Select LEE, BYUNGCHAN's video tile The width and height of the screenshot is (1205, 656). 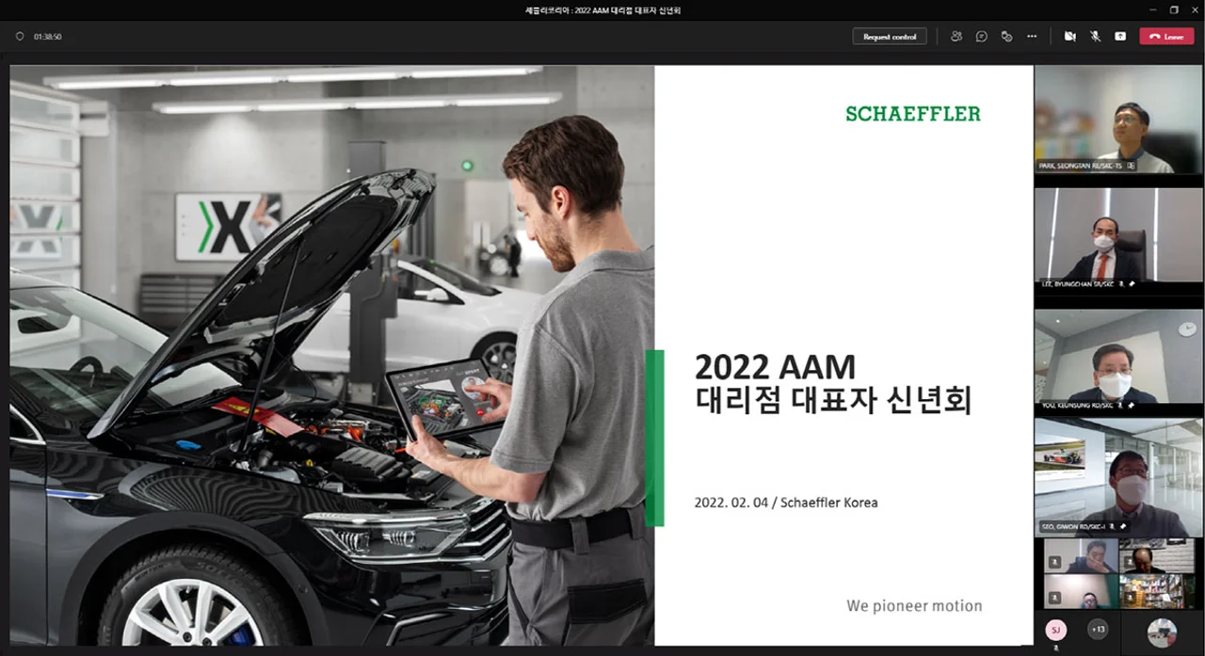click(x=1118, y=235)
